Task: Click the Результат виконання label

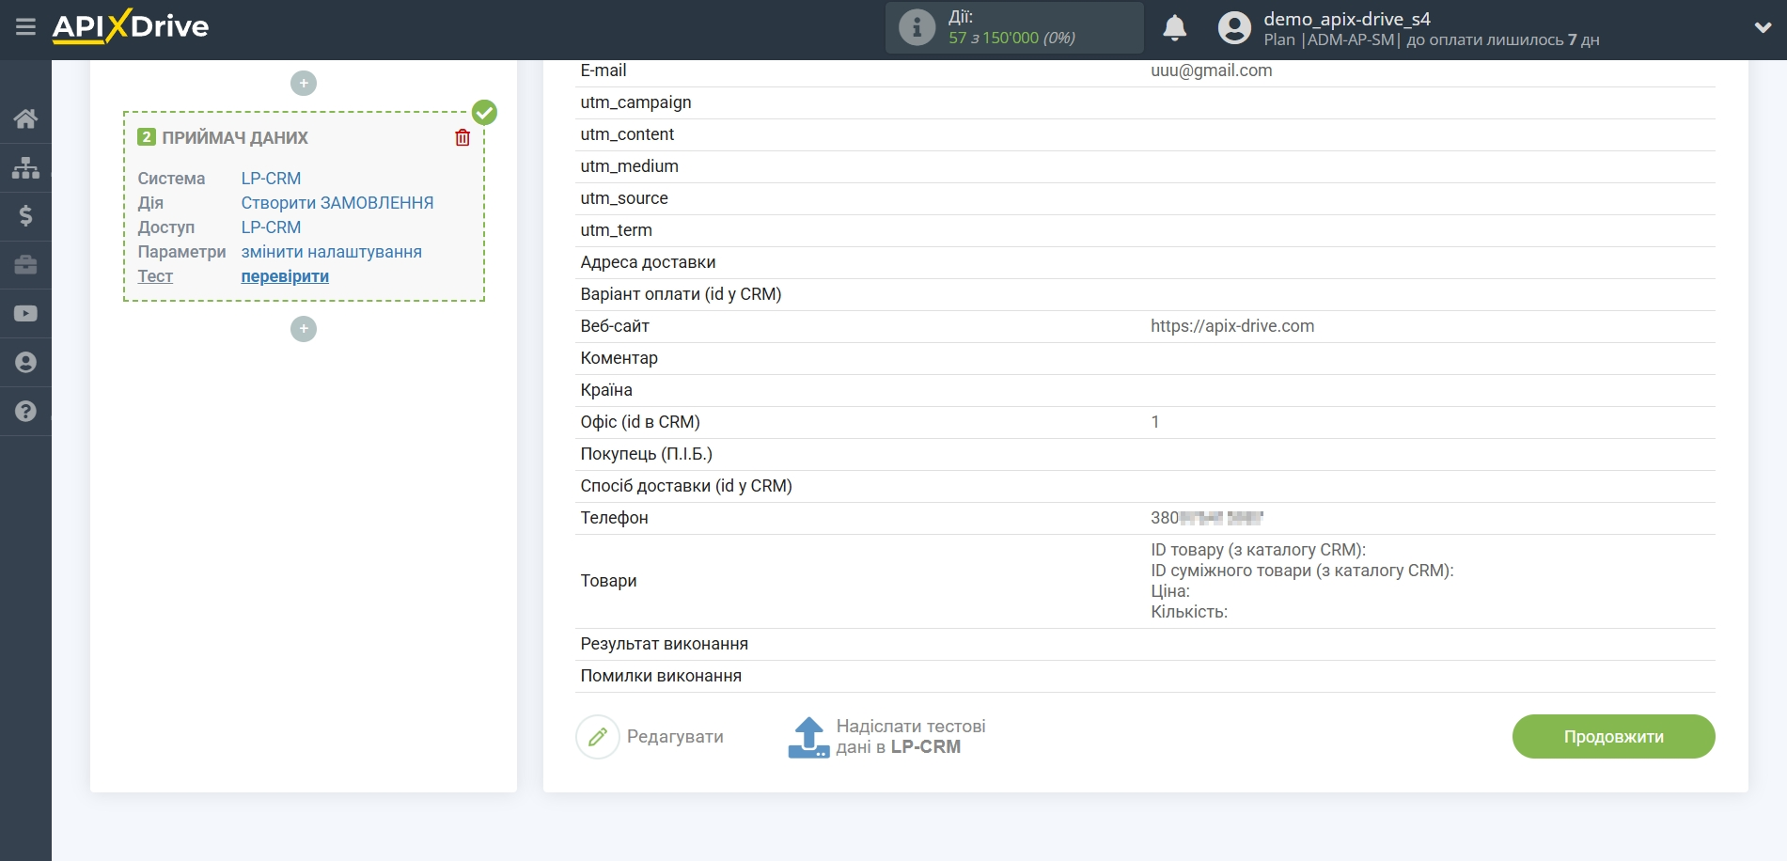Action: (664, 644)
